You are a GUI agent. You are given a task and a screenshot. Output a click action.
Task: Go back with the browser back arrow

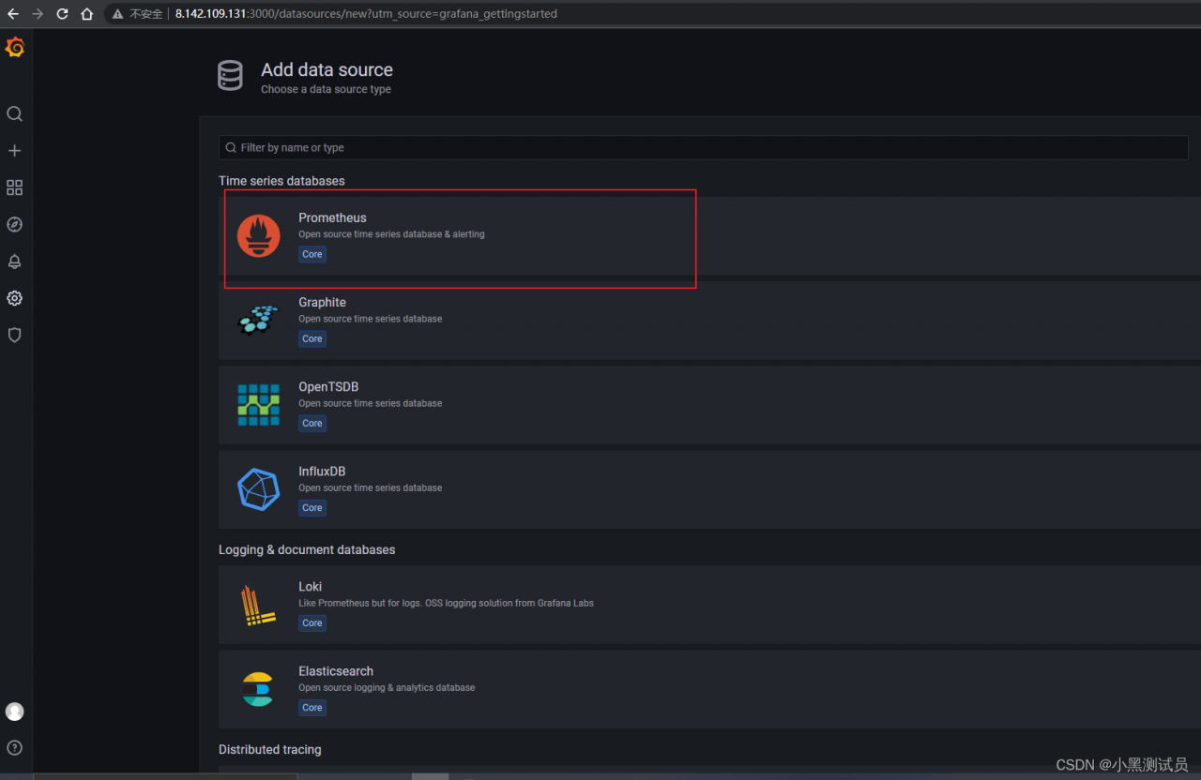click(x=13, y=14)
